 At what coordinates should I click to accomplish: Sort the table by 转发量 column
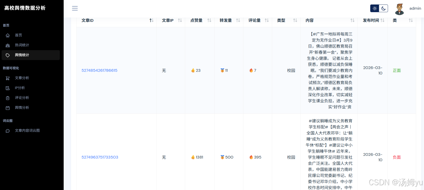(x=238, y=20)
